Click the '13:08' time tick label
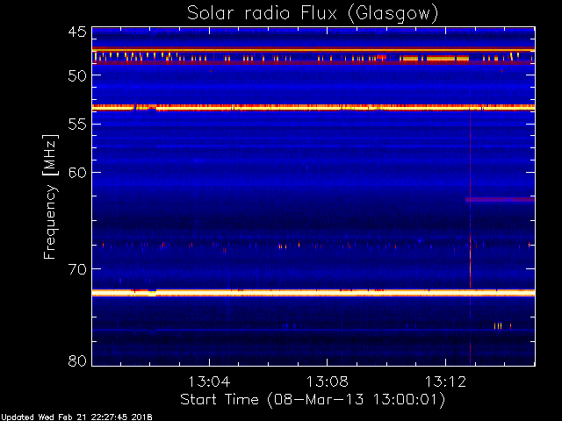 [x=328, y=382]
